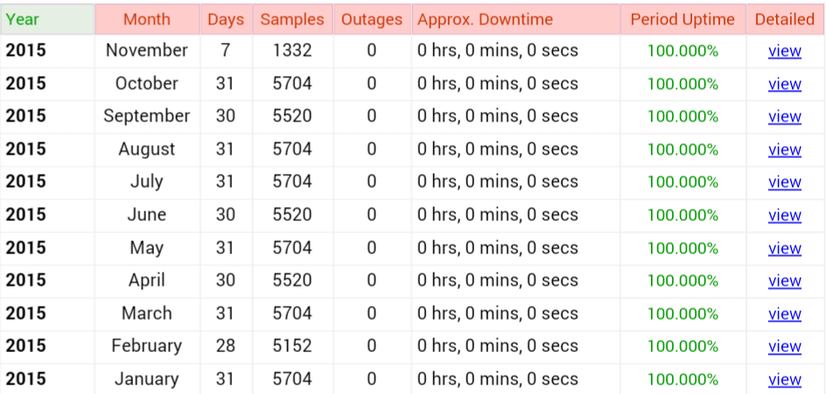The image size is (826, 394).
Task: Open the view link for August 2015
Action: tap(784, 150)
